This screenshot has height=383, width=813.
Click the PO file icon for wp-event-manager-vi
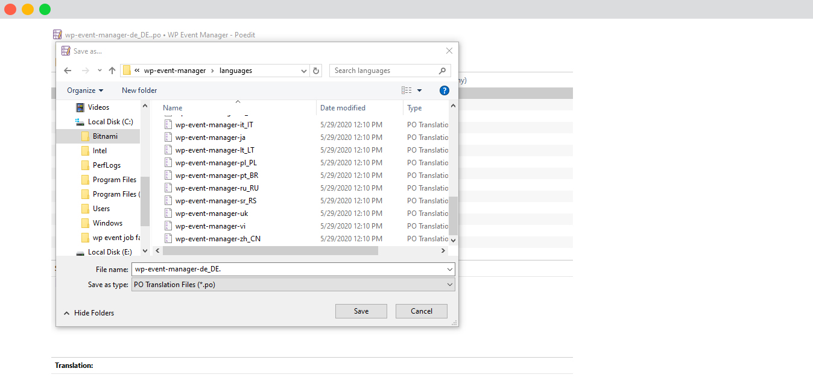coord(168,226)
